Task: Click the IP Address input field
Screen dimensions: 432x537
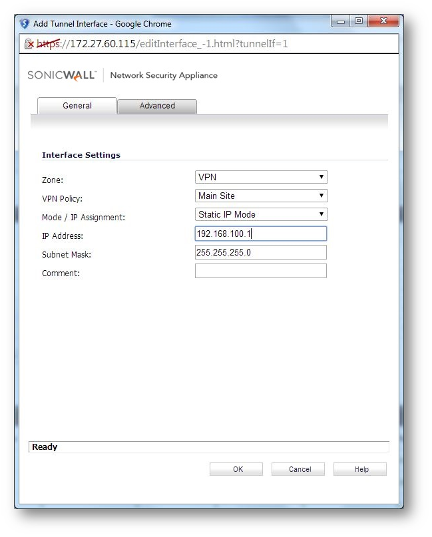Action: coord(261,234)
